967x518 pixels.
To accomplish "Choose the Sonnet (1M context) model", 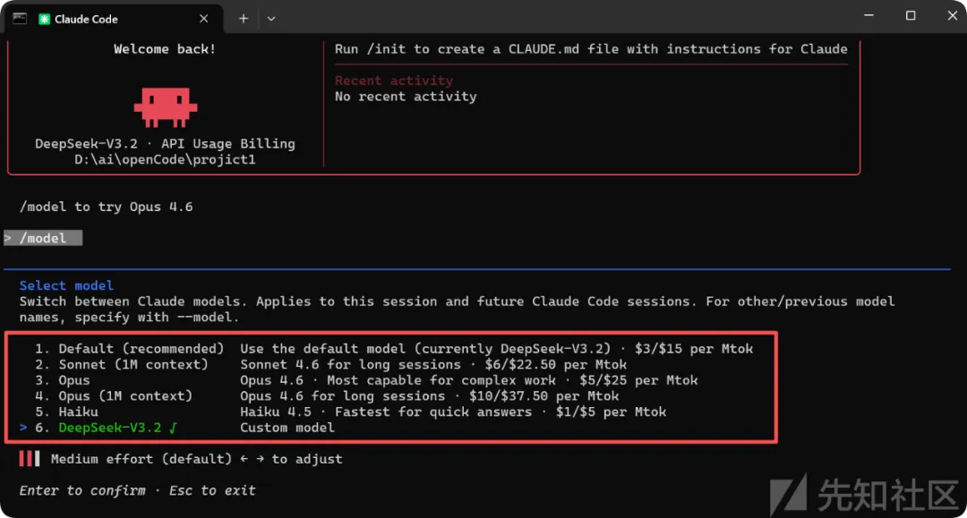I will pyautogui.click(x=133, y=365).
